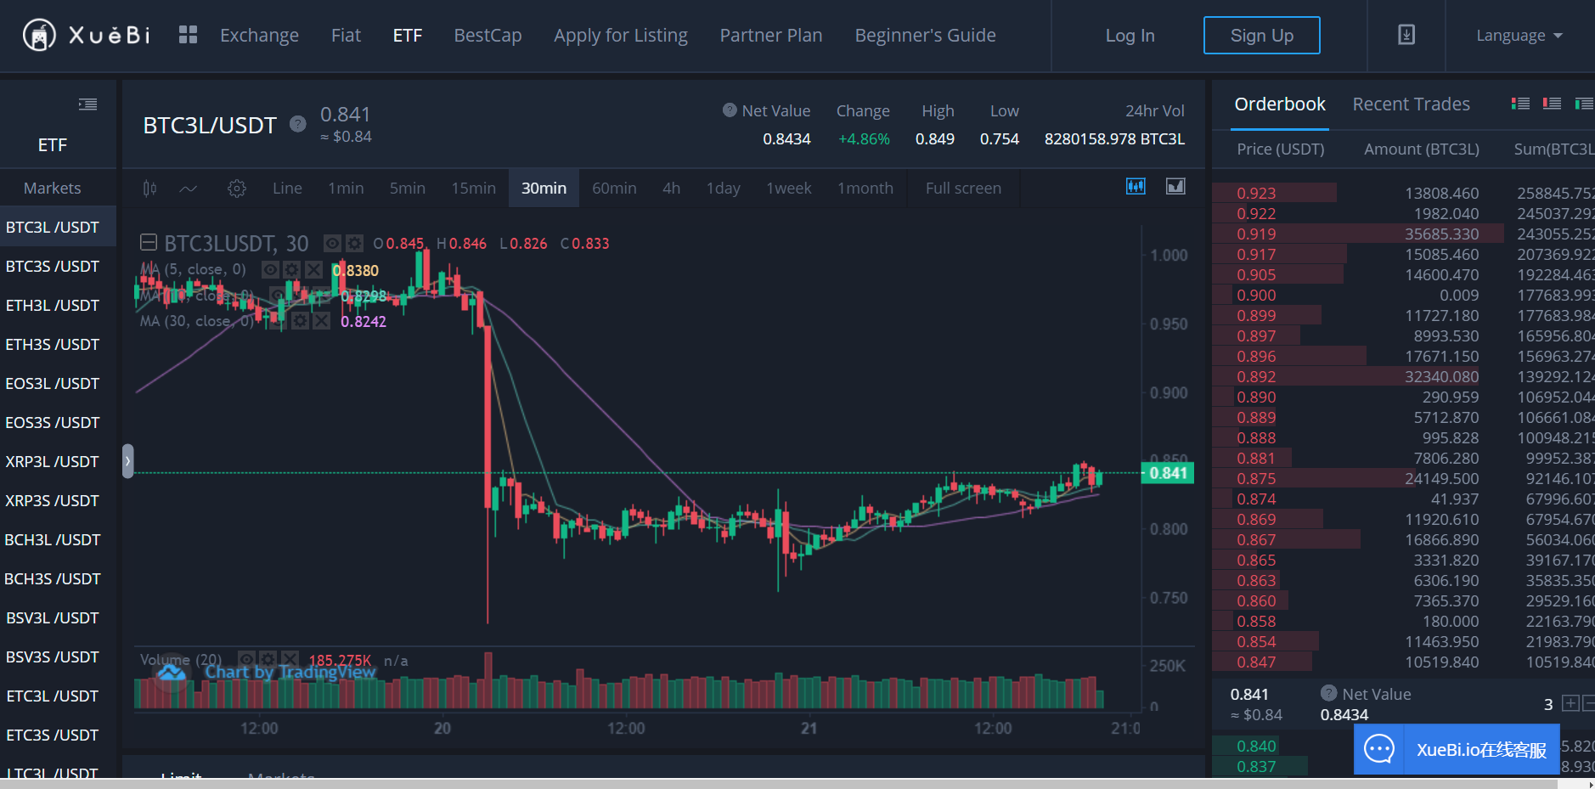This screenshot has width=1595, height=789.
Task: Click the mobile app download icon
Action: (x=1406, y=35)
